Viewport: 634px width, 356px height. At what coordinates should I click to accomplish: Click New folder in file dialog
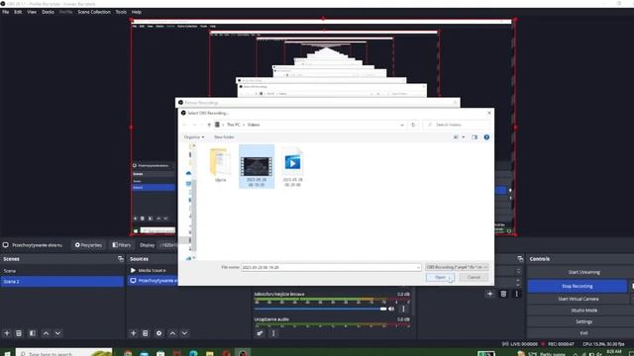224,137
